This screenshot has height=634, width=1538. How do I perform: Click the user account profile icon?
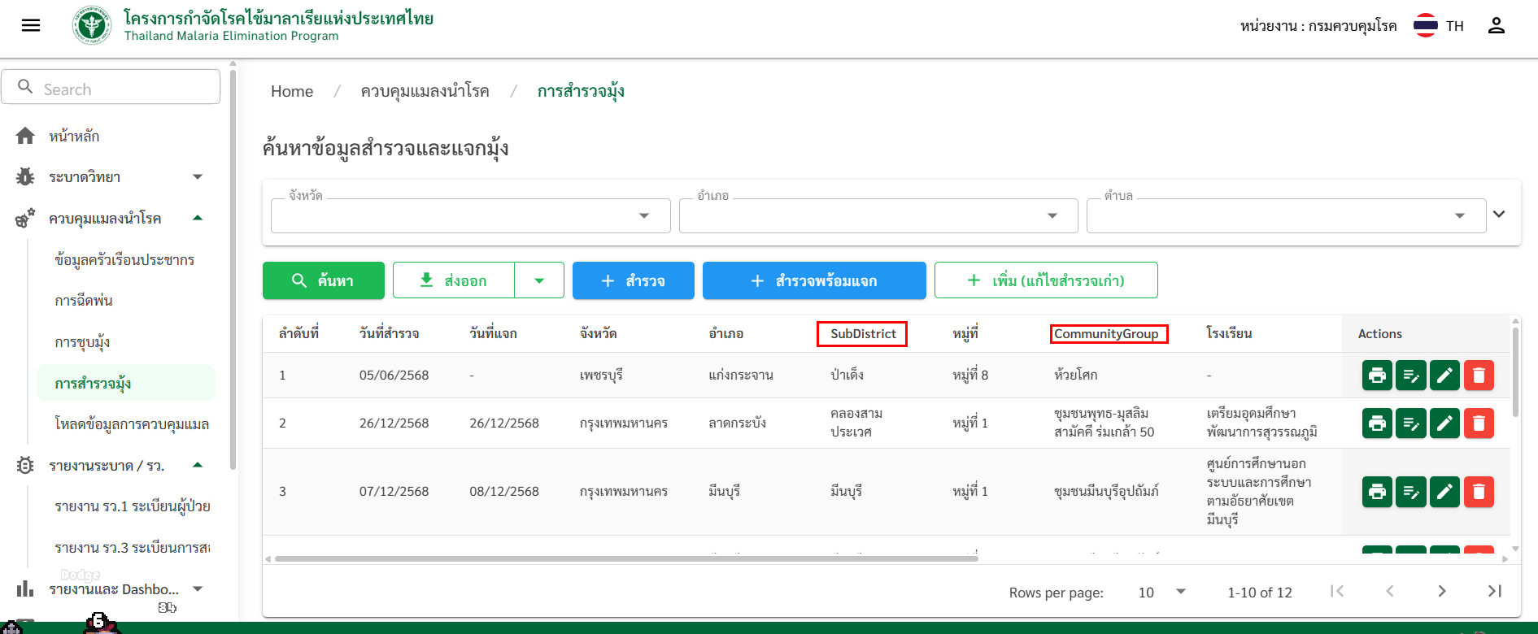tap(1496, 26)
